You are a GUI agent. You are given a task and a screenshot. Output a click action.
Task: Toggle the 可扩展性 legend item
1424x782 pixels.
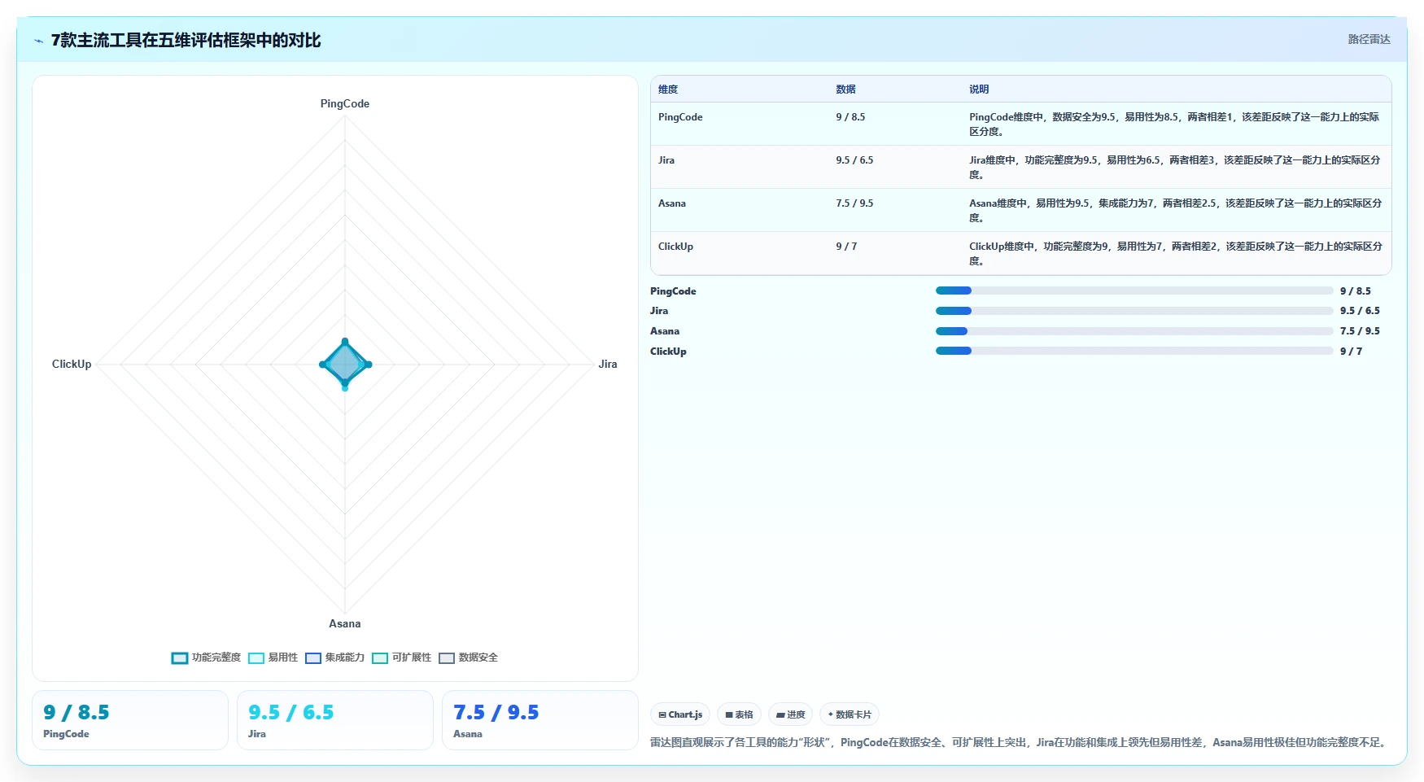401,657
